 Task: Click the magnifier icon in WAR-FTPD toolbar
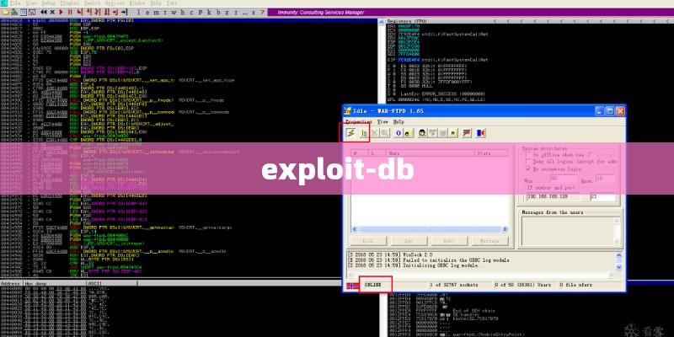(385, 133)
